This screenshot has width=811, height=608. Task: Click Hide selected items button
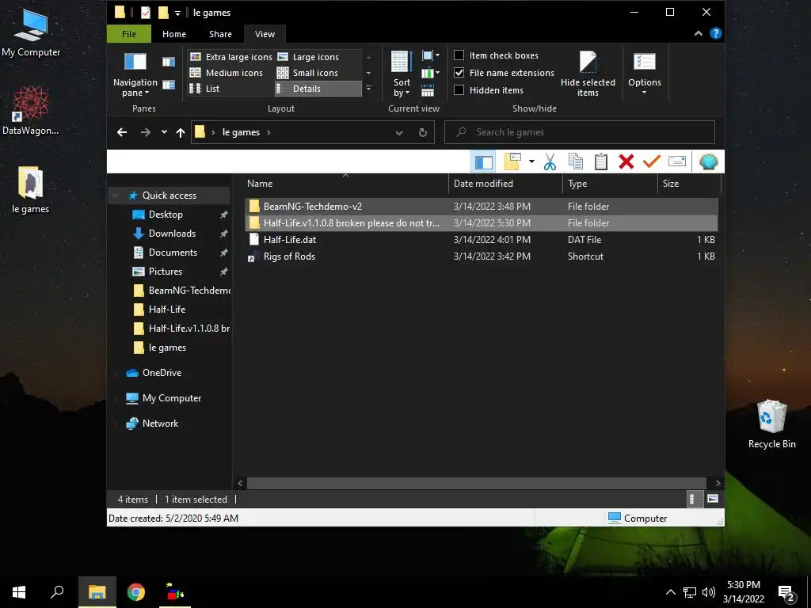pos(588,74)
